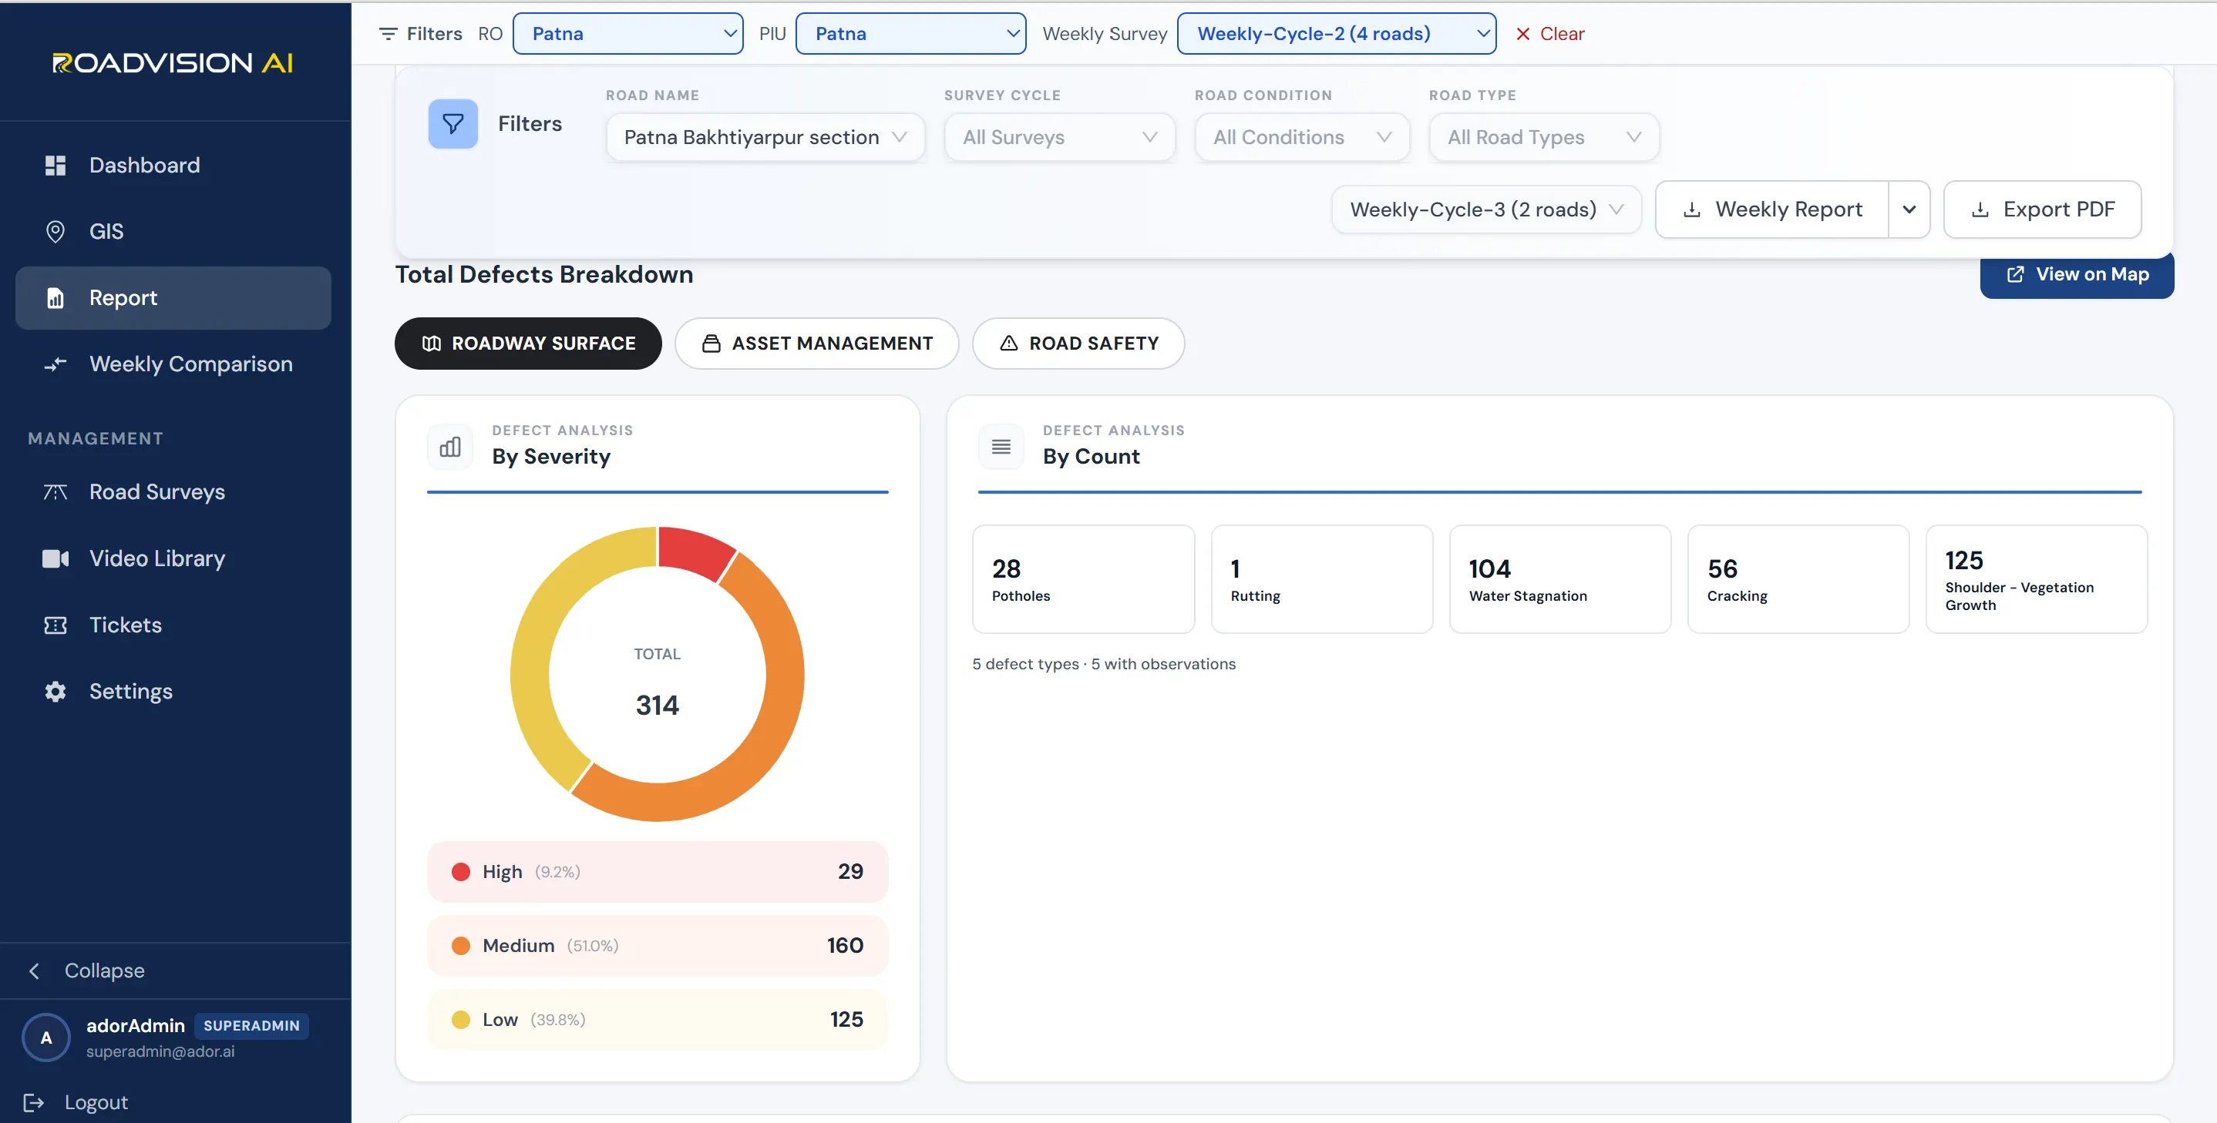Click the Logout exit icon
Image resolution: width=2217 pixels, height=1123 pixels.
34,1102
